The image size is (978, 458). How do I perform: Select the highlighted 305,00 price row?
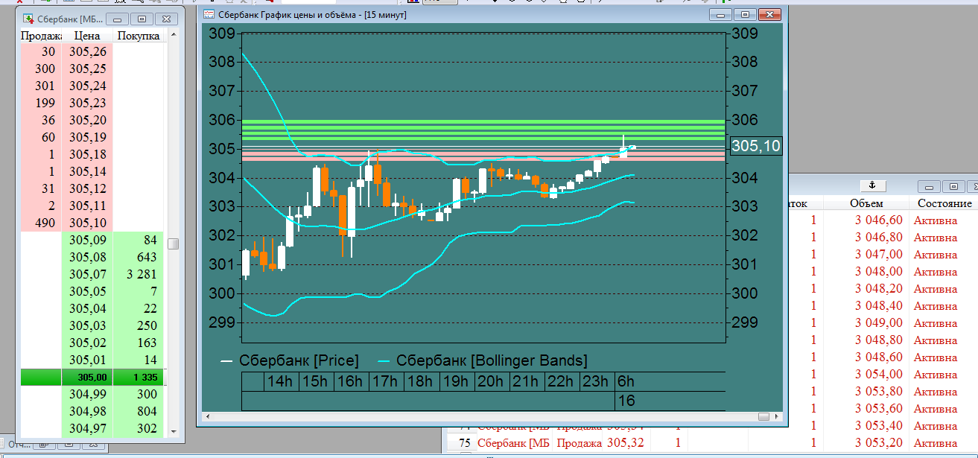[x=92, y=377]
